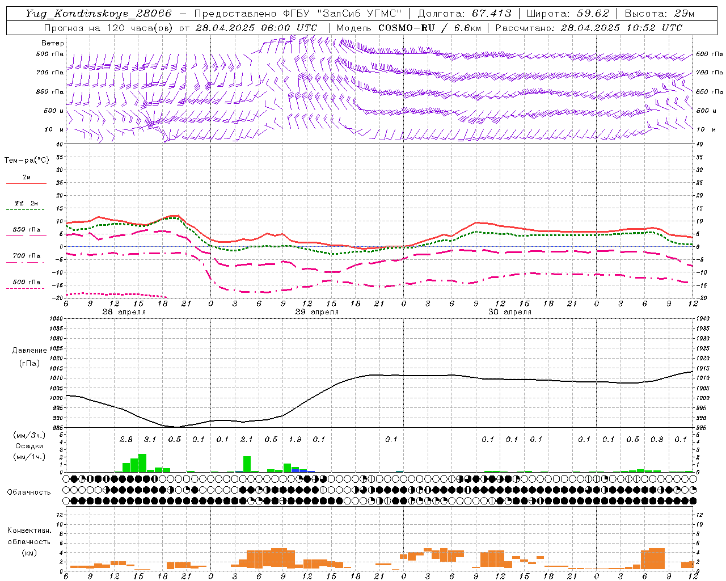The image size is (726, 581).
Task: Click the Конвективн. облачность label
Action: [x=29, y=536]
